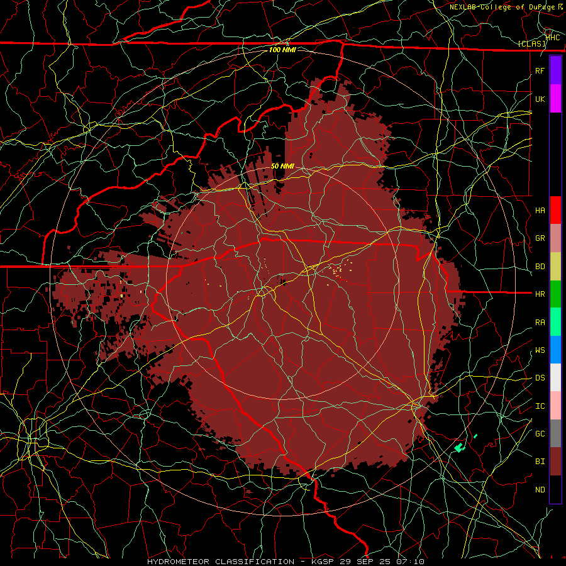Click the ND legend label
The image size is (566, 566).
coord(540,490)
